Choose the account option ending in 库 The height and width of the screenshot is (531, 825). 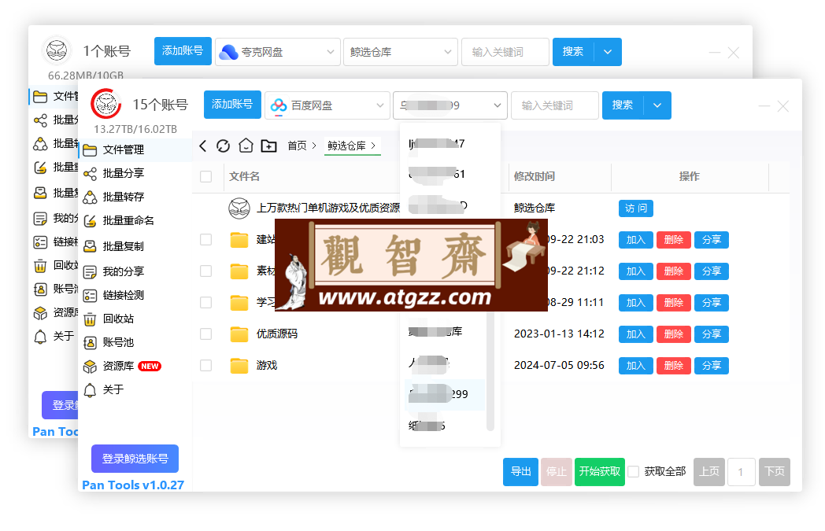[445, 332]
